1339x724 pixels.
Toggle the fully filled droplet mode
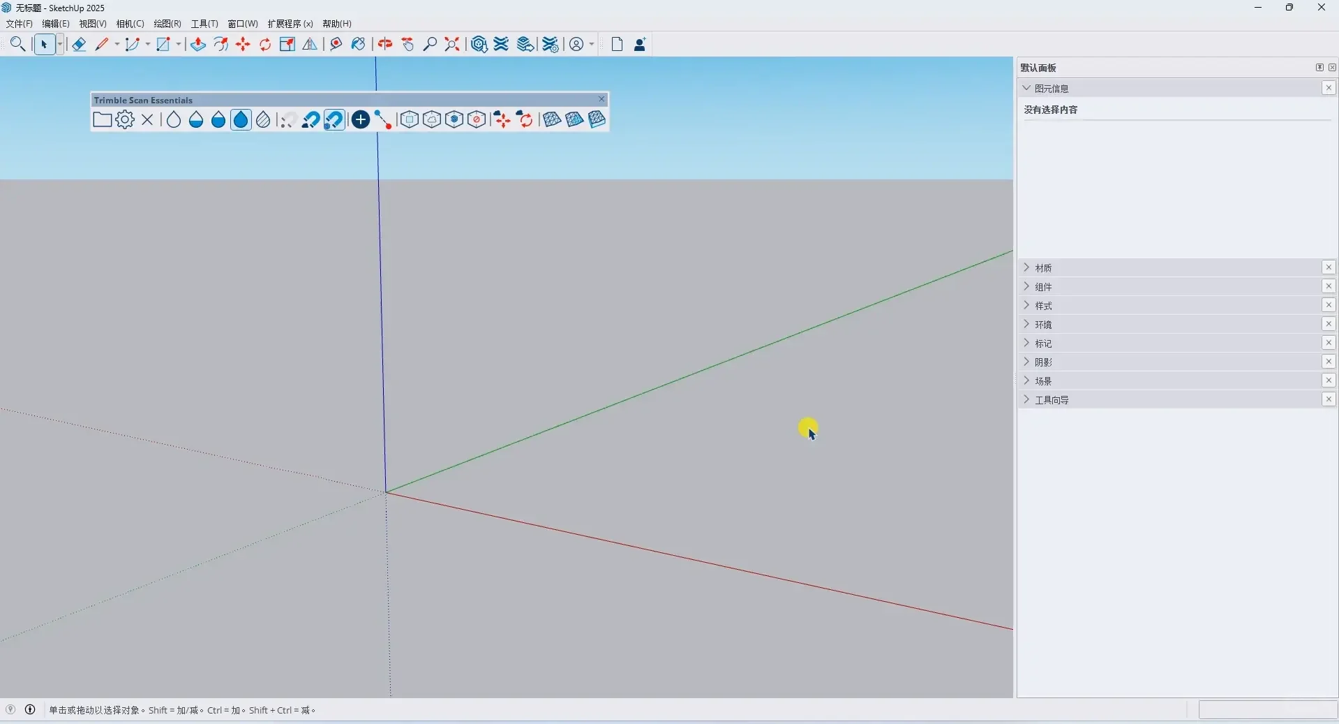tap(241, 120)
